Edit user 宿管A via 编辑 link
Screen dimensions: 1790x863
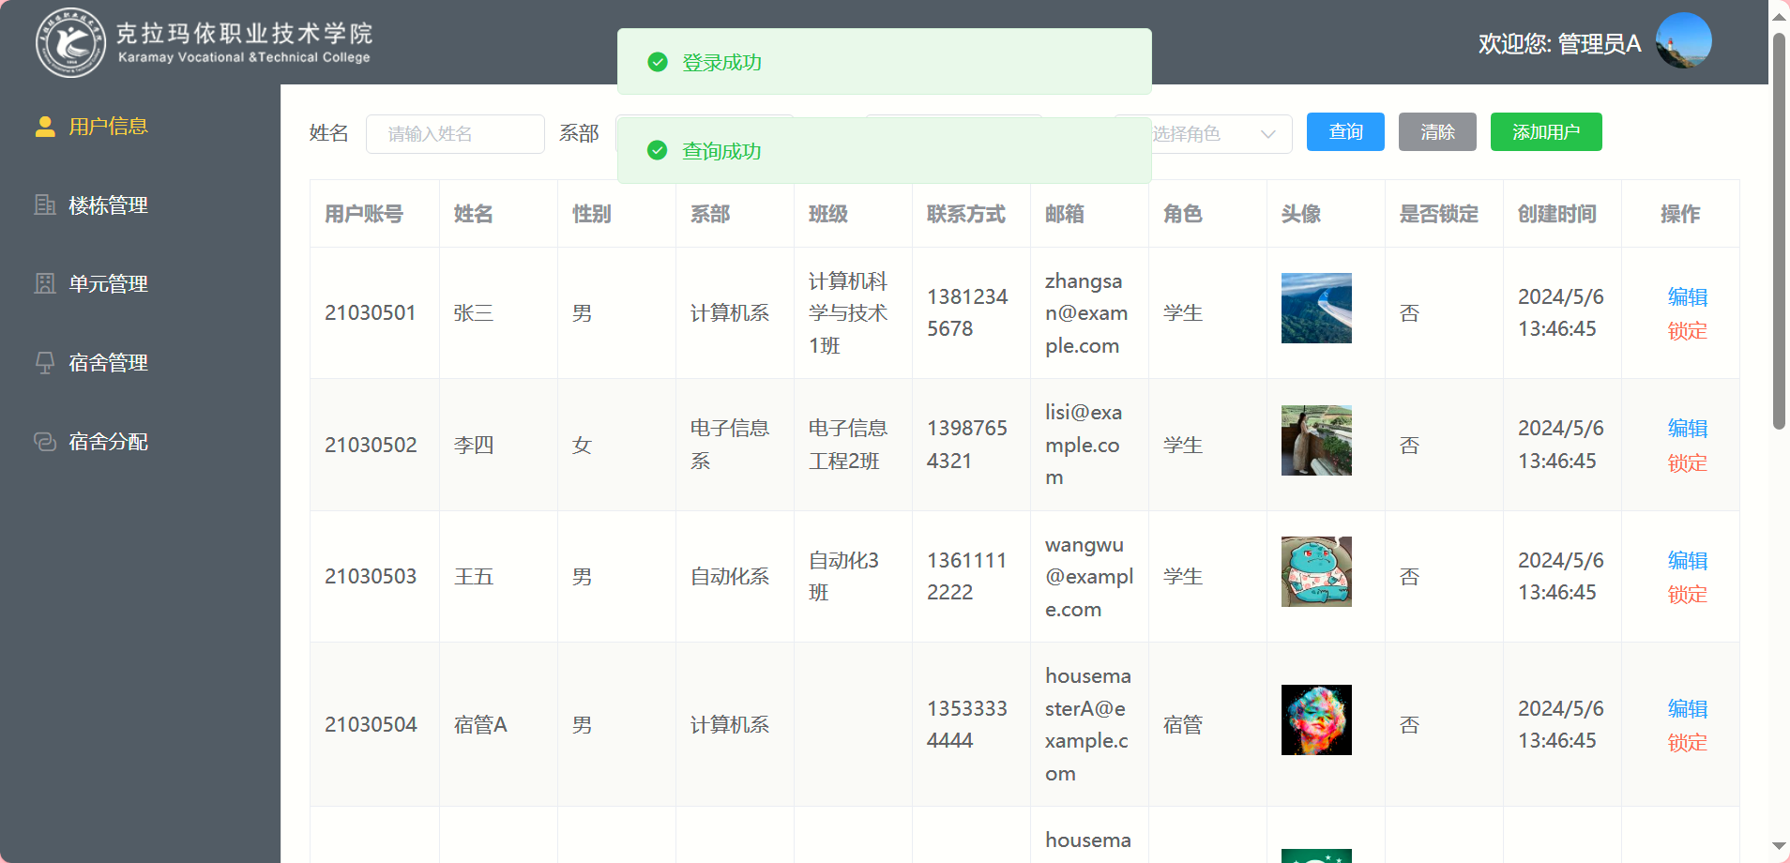1687,709
